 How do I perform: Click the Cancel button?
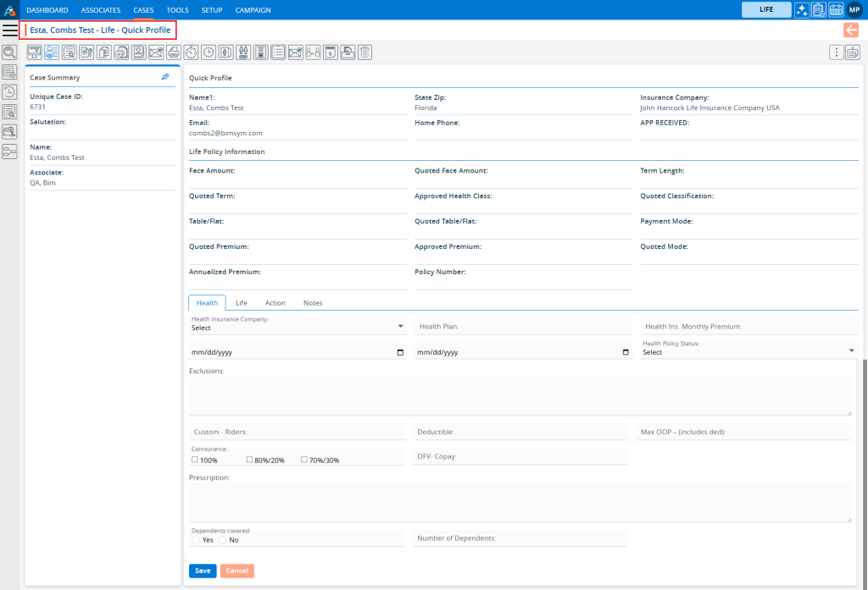coord(236,571)
